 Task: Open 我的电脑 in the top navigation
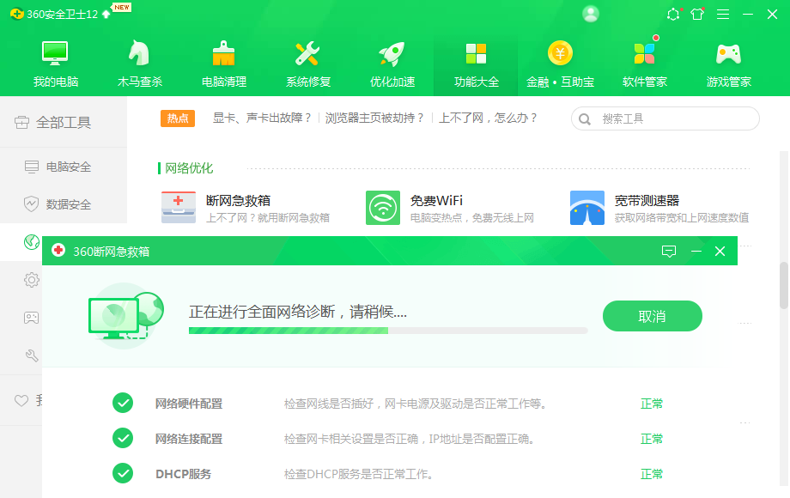click(x=56, y=64)
